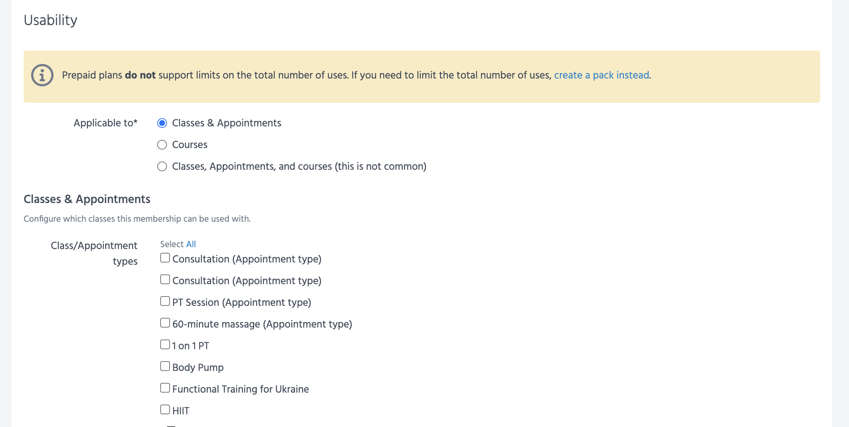This screenshot has height=427, width=849.
Task: Select the Courses radio option
Action: [x=162, y=145]
